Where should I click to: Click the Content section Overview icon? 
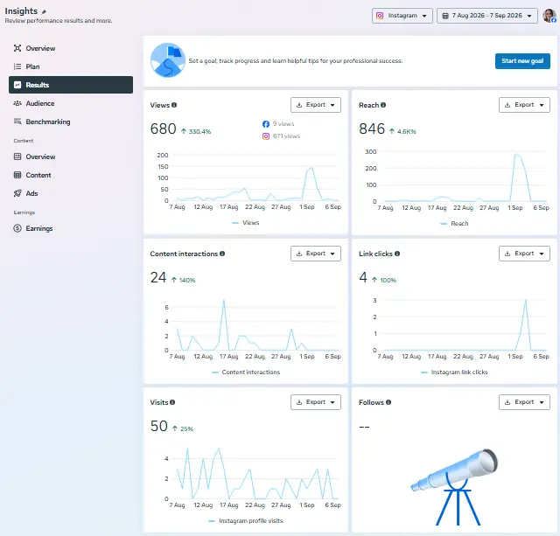click(x=17, y=157)
